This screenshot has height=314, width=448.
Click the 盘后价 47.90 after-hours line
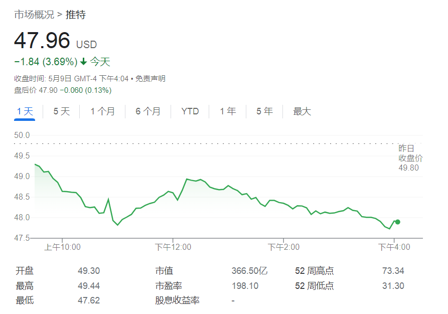coord(63,90)
